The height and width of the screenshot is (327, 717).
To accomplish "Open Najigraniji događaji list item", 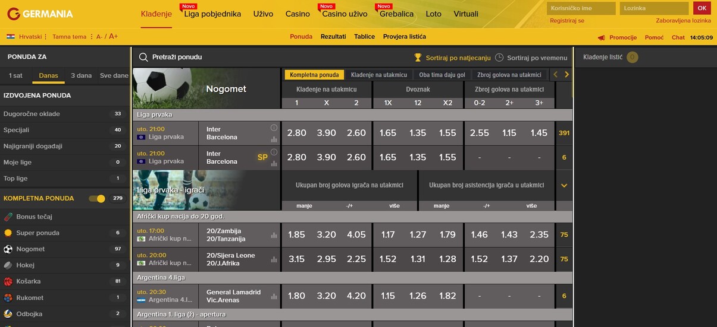I will [65, 146].
